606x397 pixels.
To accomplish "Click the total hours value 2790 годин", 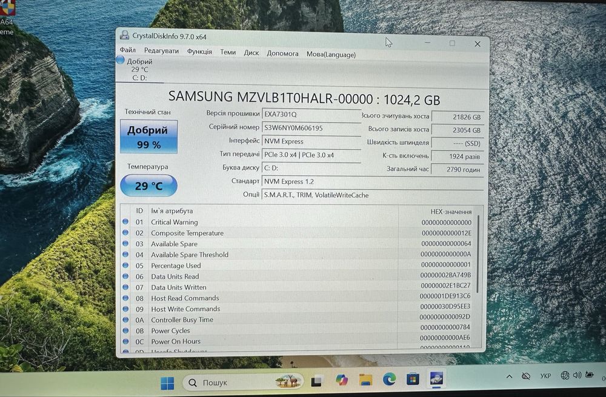I will tap(457, 169).
